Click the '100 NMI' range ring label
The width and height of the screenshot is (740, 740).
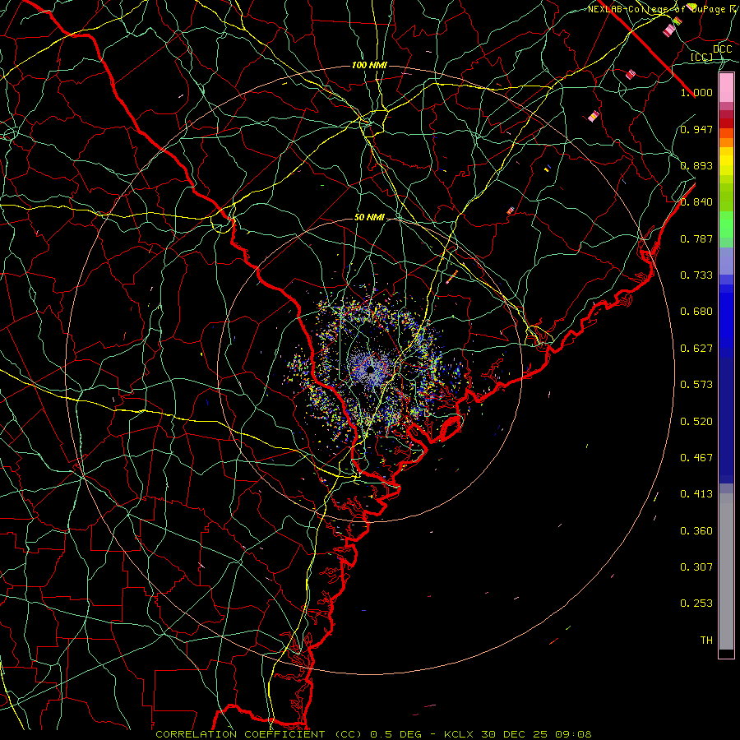pyautogui.click(x=369, y=65)
